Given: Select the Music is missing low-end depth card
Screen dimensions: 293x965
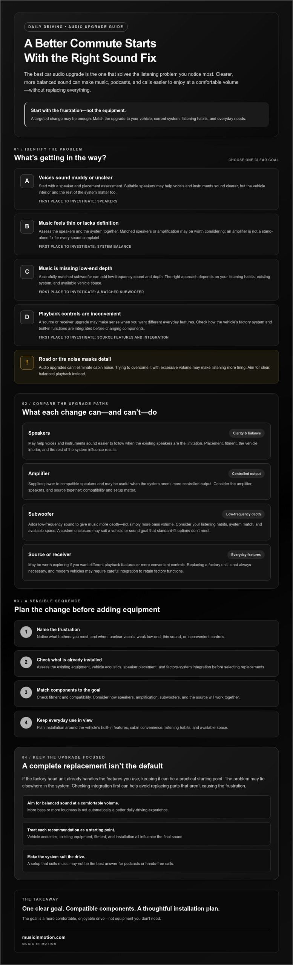Looking at the screenshot, I should [x=146, y=280].
